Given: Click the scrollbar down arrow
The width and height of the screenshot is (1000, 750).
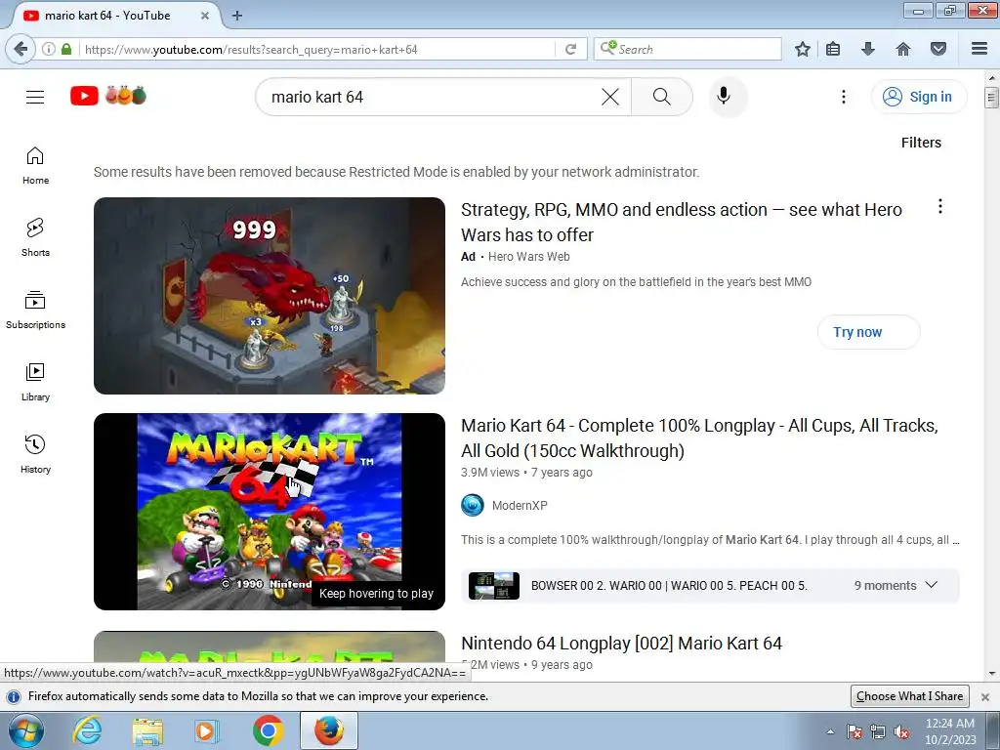Looking at the screenshot, I should pyautogui.click(x=991, y=674).
